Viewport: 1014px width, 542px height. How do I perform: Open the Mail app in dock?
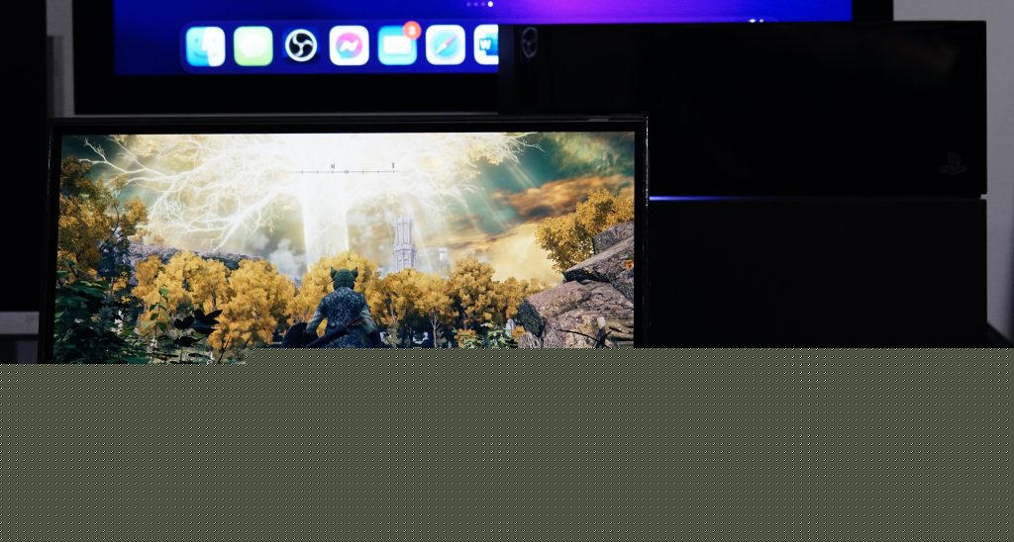click(x=397, y=47)
